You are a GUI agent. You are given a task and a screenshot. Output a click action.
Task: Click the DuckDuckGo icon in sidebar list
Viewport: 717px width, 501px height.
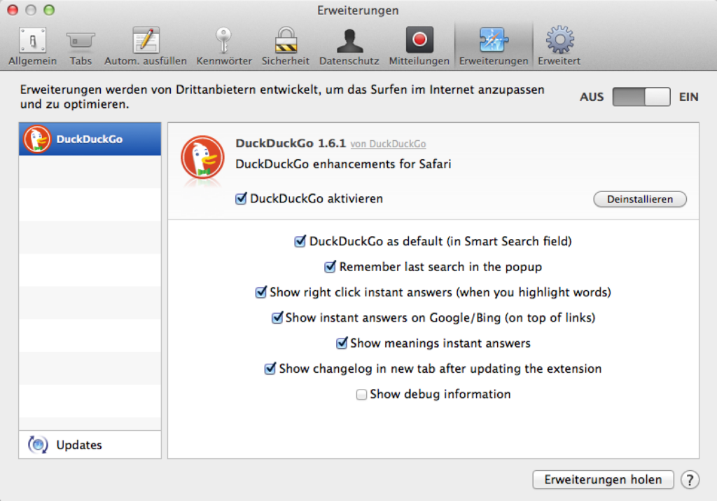coord(37,139)
